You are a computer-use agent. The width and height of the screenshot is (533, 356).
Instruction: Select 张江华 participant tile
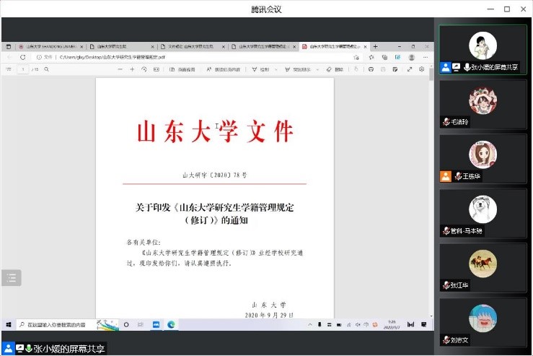click(483, 268)
